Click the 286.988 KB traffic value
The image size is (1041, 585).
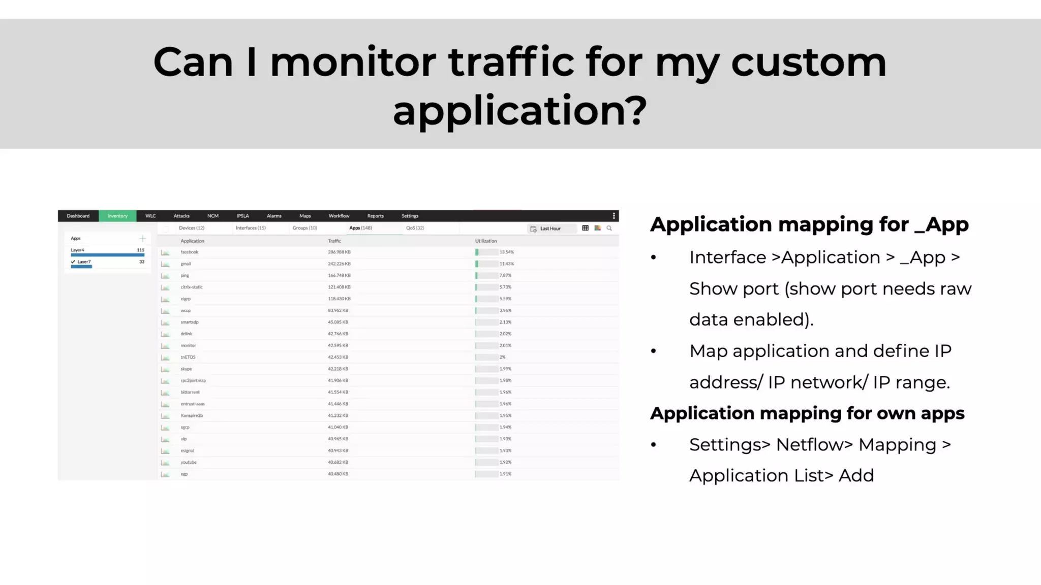(x=339, y=252)
